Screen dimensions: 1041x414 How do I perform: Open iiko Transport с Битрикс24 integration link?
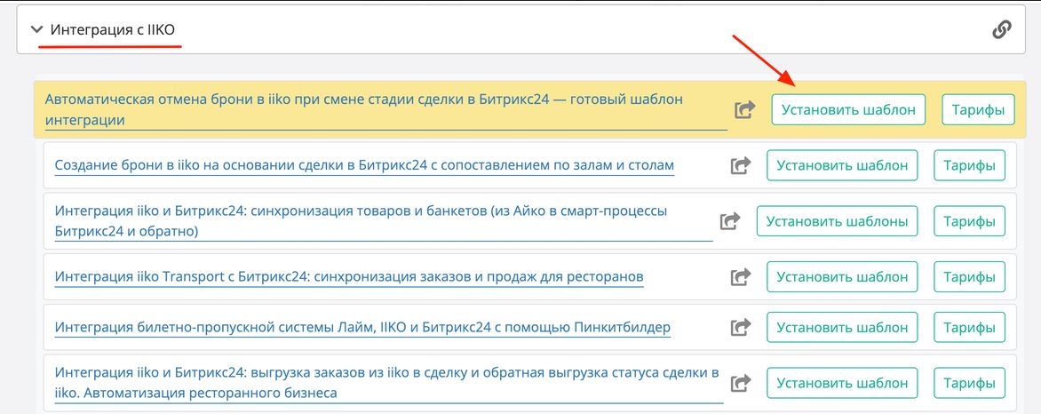(x=348, y=277)
